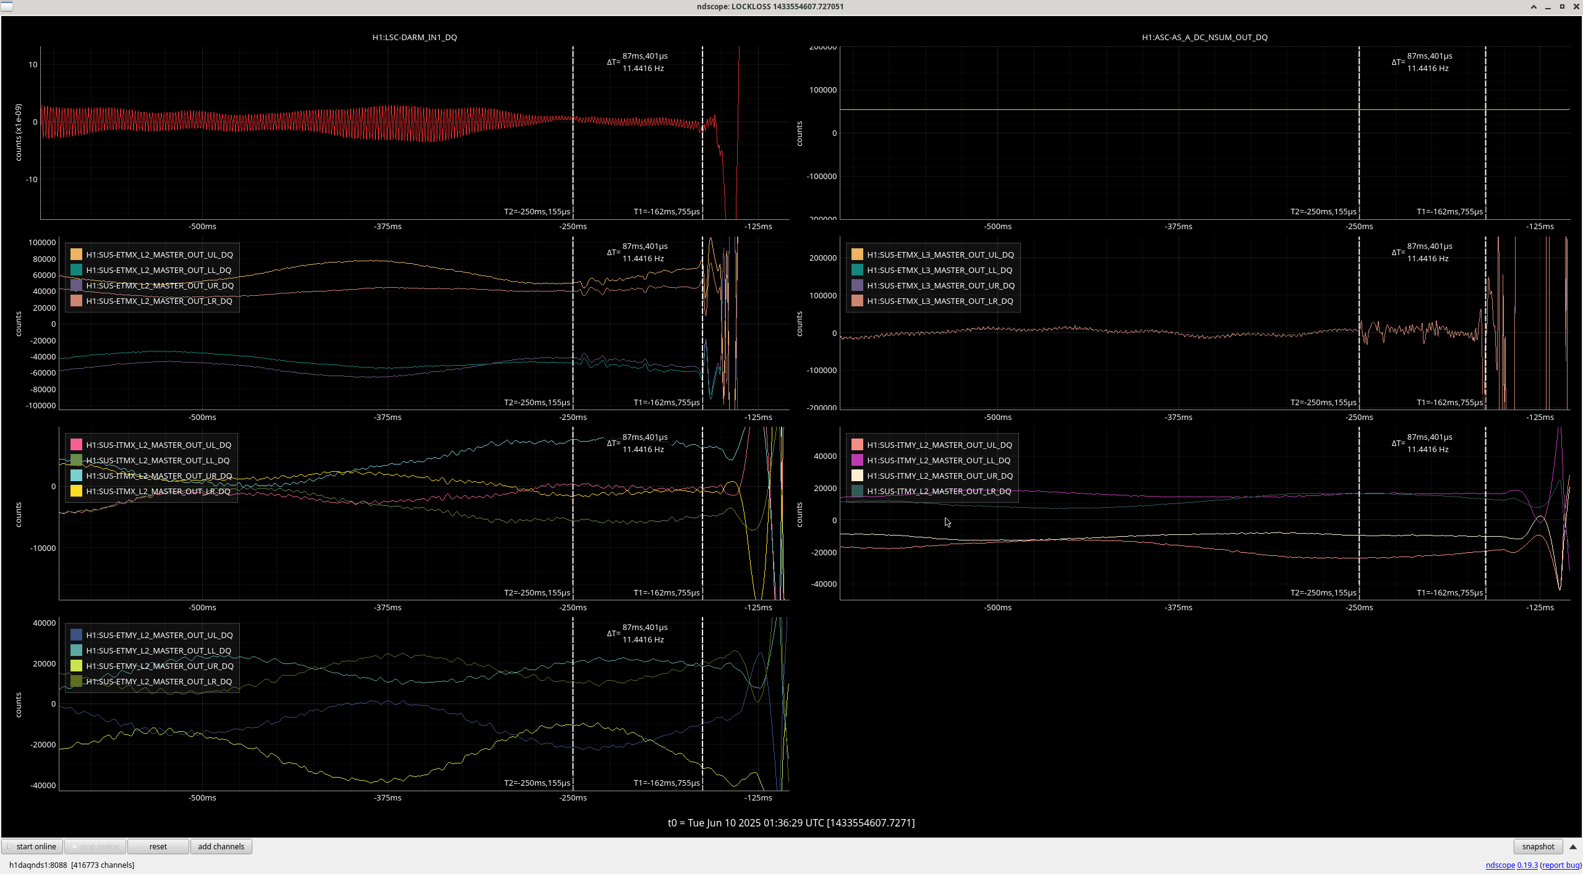Select H1:SUS-ITMX_L2_MASTER_OUT_UR_DQ legend label

click(x=159, y=476)
